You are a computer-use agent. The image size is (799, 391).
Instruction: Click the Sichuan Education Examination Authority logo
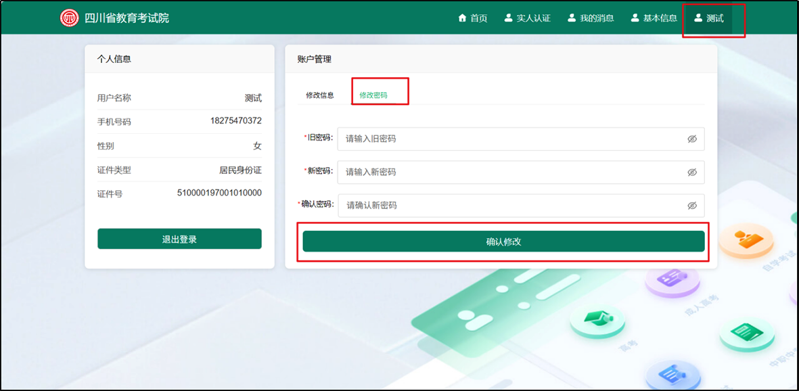70,18
